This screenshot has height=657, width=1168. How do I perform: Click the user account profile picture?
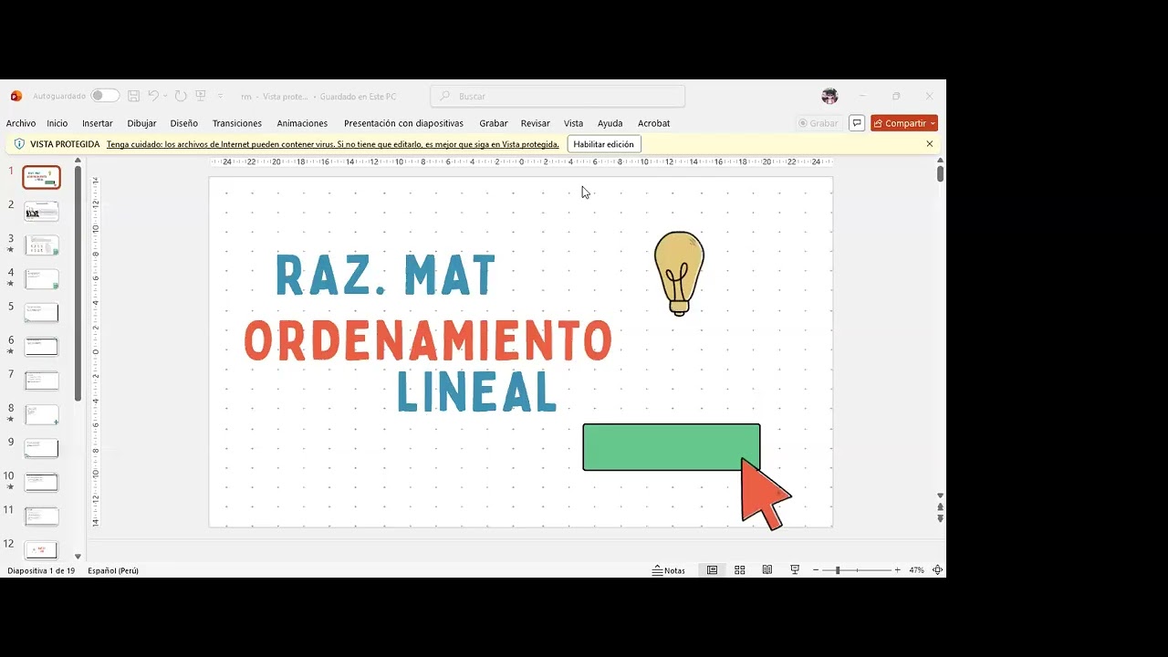coord(829,96)
